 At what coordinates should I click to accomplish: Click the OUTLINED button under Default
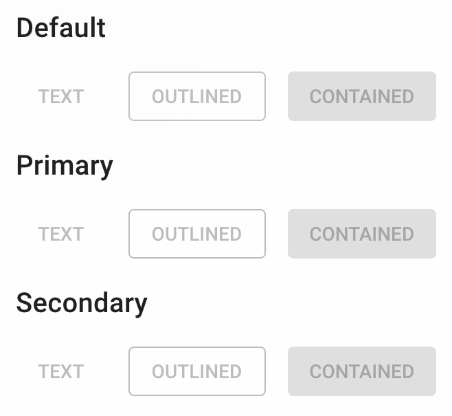tap(196, 96)
